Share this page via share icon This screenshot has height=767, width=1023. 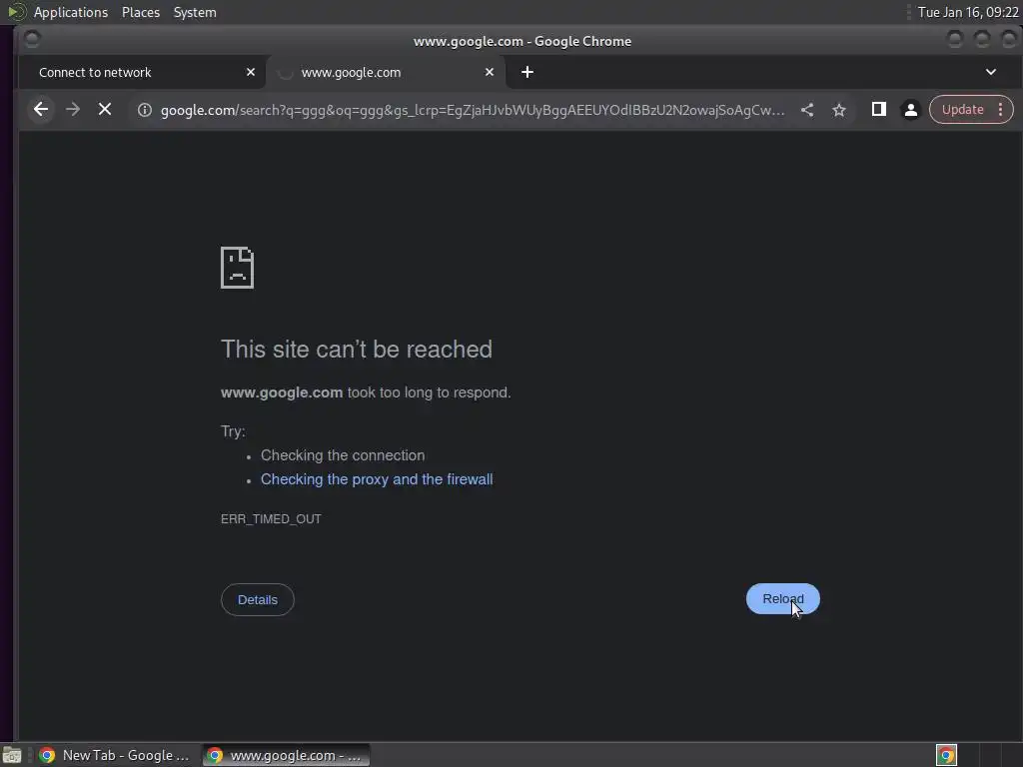pyautogui.click(x=807, y=110)
